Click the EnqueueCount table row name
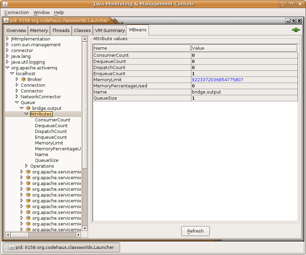Image resolution: width=306 pixels, height=255 pixels. [142, 73]
